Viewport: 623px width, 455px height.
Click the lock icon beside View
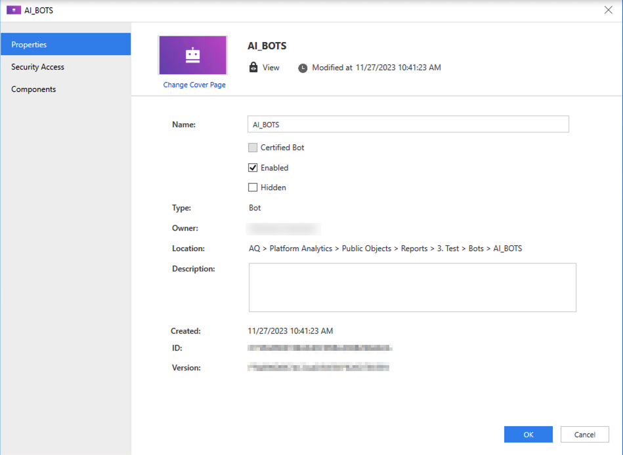click(253, 68)
